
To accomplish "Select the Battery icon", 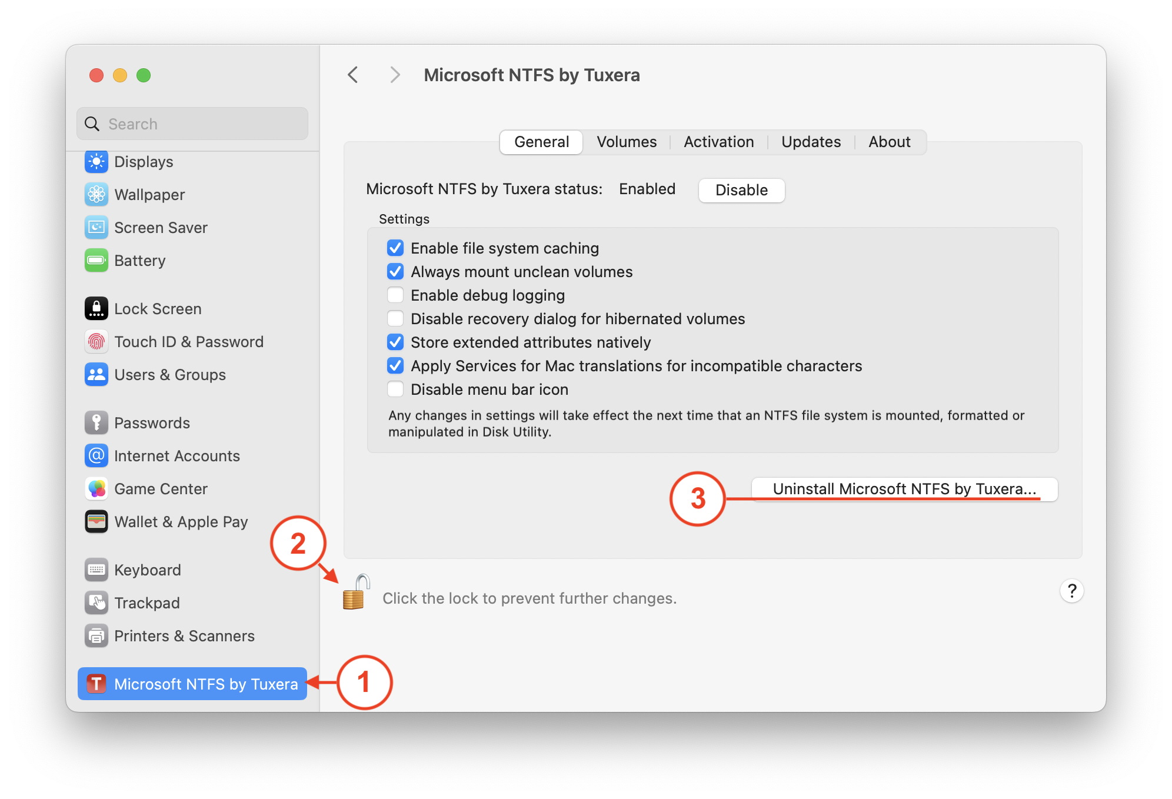I will click(x=96, y=261).
